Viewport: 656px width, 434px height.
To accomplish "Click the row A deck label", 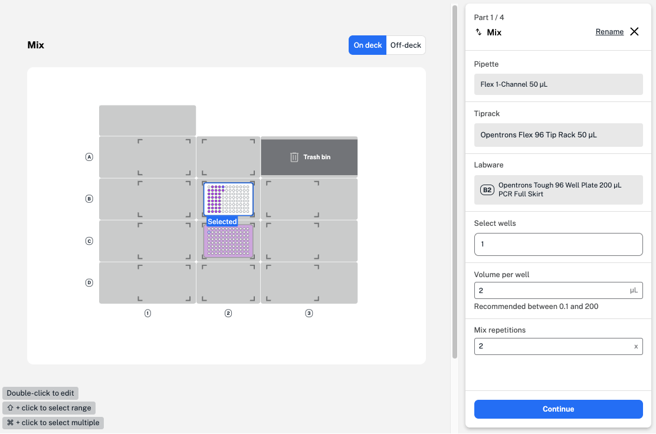I will coord(90,157).
